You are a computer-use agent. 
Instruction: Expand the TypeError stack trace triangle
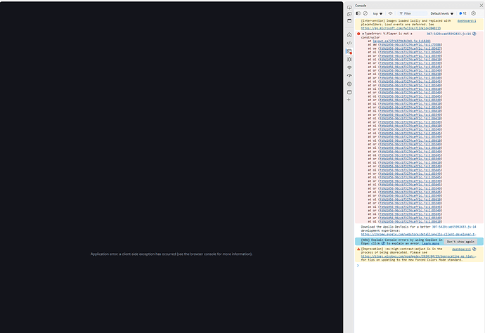point(363,34)
